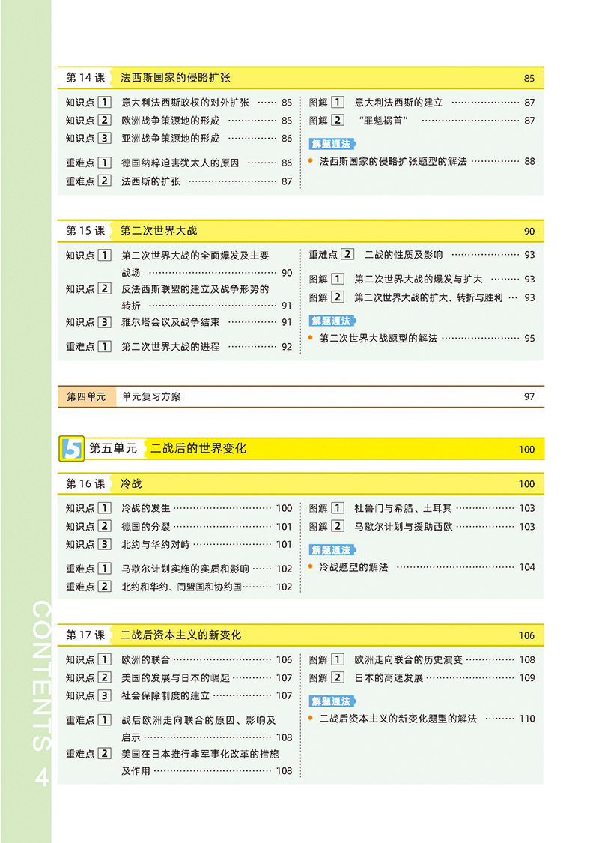Click the 解题通法 badge under lesson 16 冷战
Screen dimensions: 599x843
(x=332, y=549)
